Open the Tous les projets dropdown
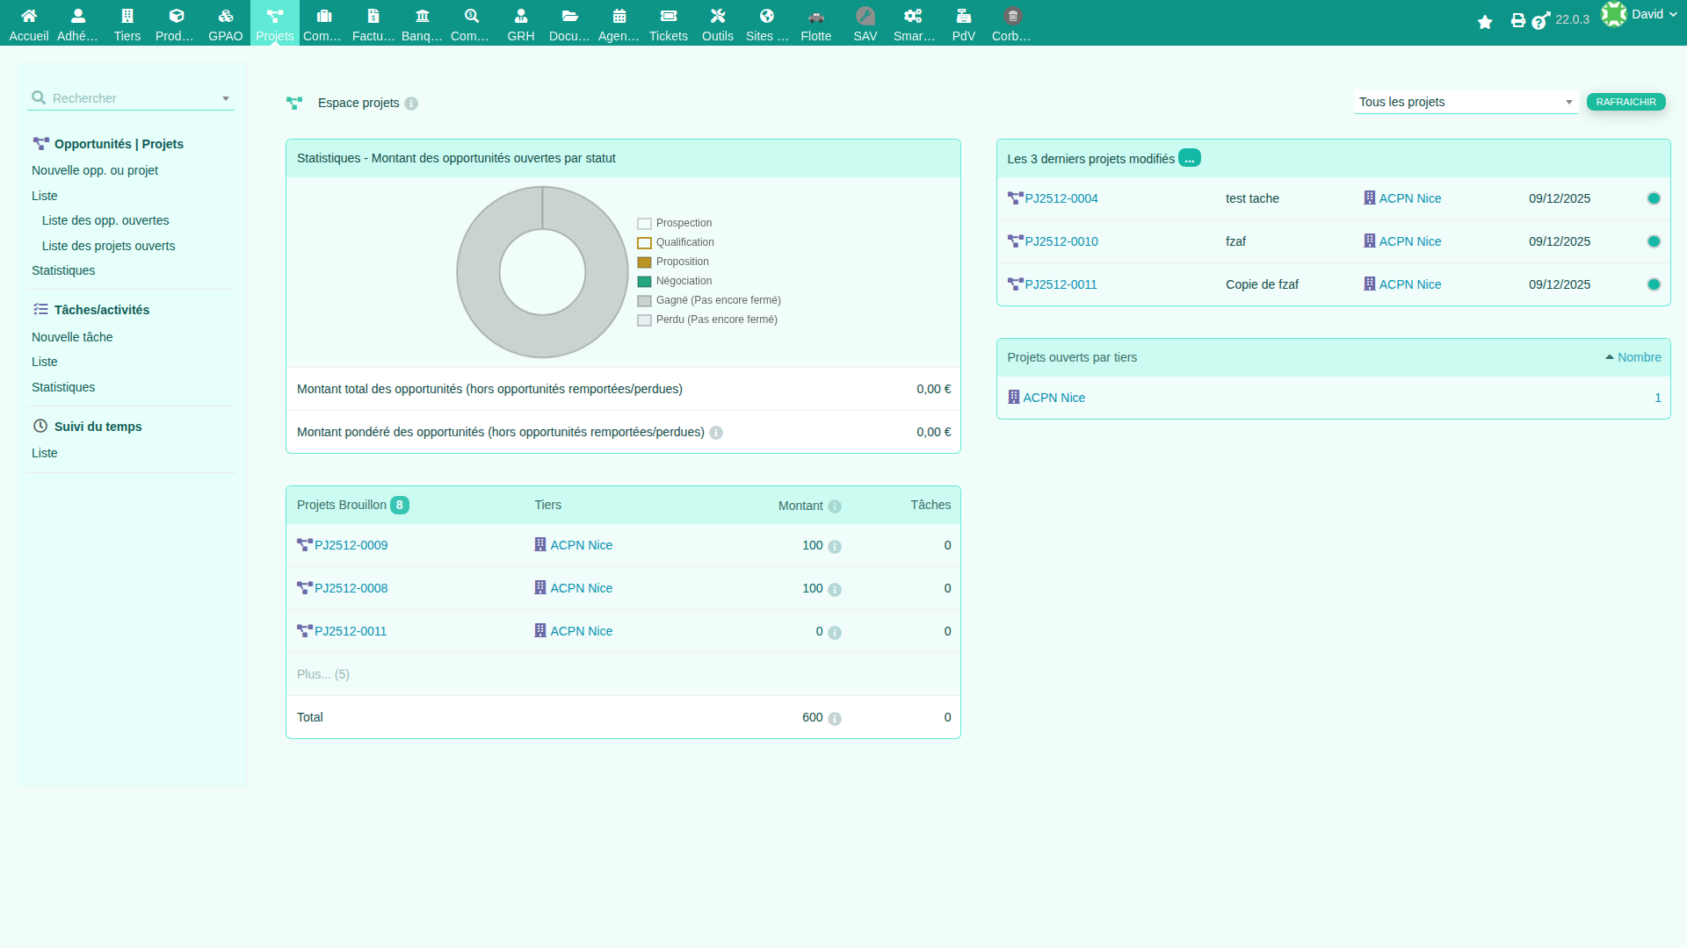Viewport: 1687px width, 948px height. click(1465, 102)
